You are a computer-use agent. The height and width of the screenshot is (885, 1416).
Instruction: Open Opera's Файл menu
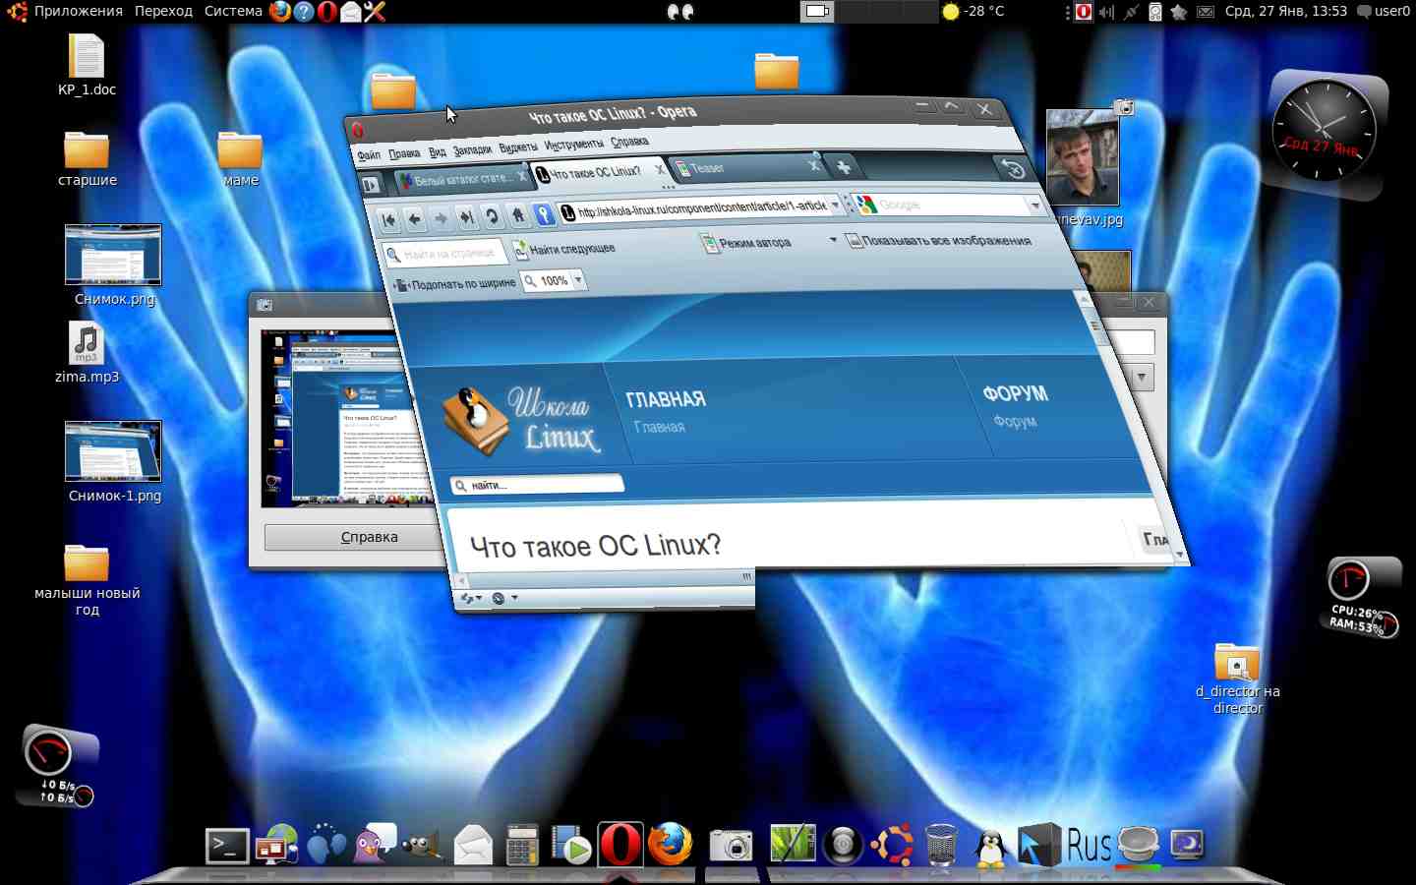pyautogui.click(x=369, y=155)
